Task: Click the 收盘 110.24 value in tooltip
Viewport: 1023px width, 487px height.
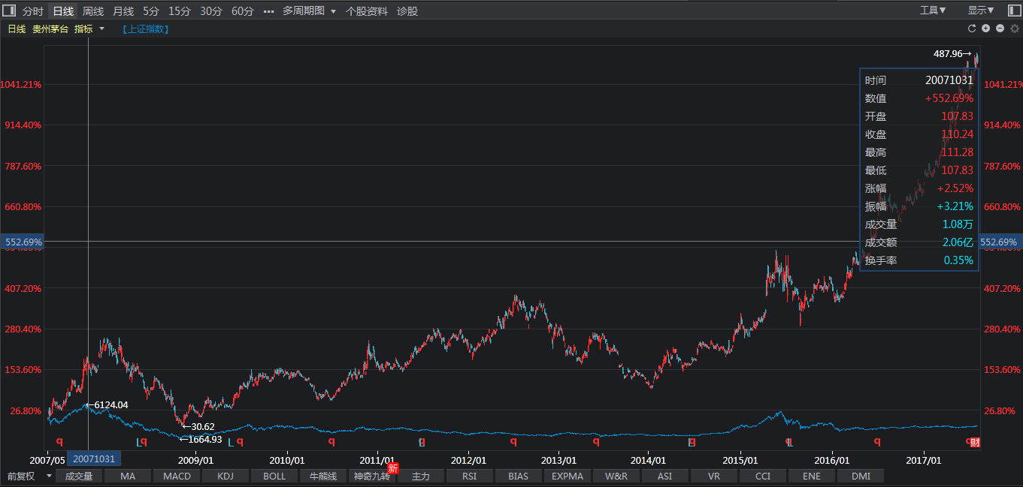Action: [x=957, y=134]
